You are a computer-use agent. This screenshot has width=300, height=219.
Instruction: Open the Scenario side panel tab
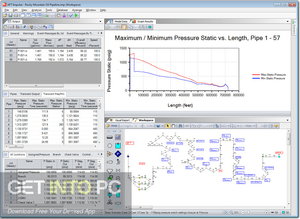[x=294, y=27]
